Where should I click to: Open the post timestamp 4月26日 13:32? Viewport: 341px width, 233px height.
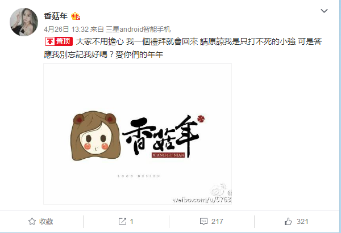pos(66,29)
